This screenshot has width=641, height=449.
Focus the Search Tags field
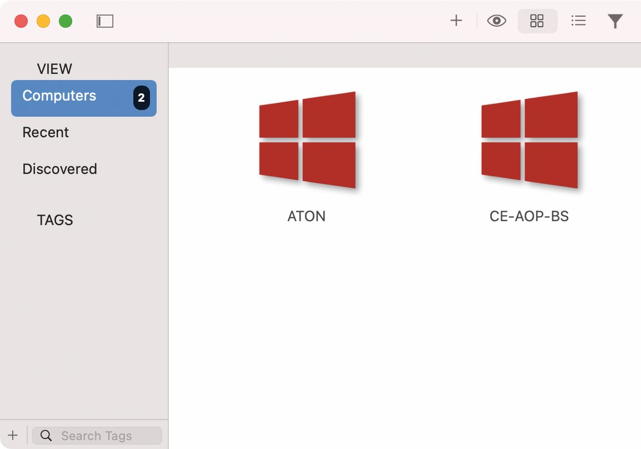point(97,436)
